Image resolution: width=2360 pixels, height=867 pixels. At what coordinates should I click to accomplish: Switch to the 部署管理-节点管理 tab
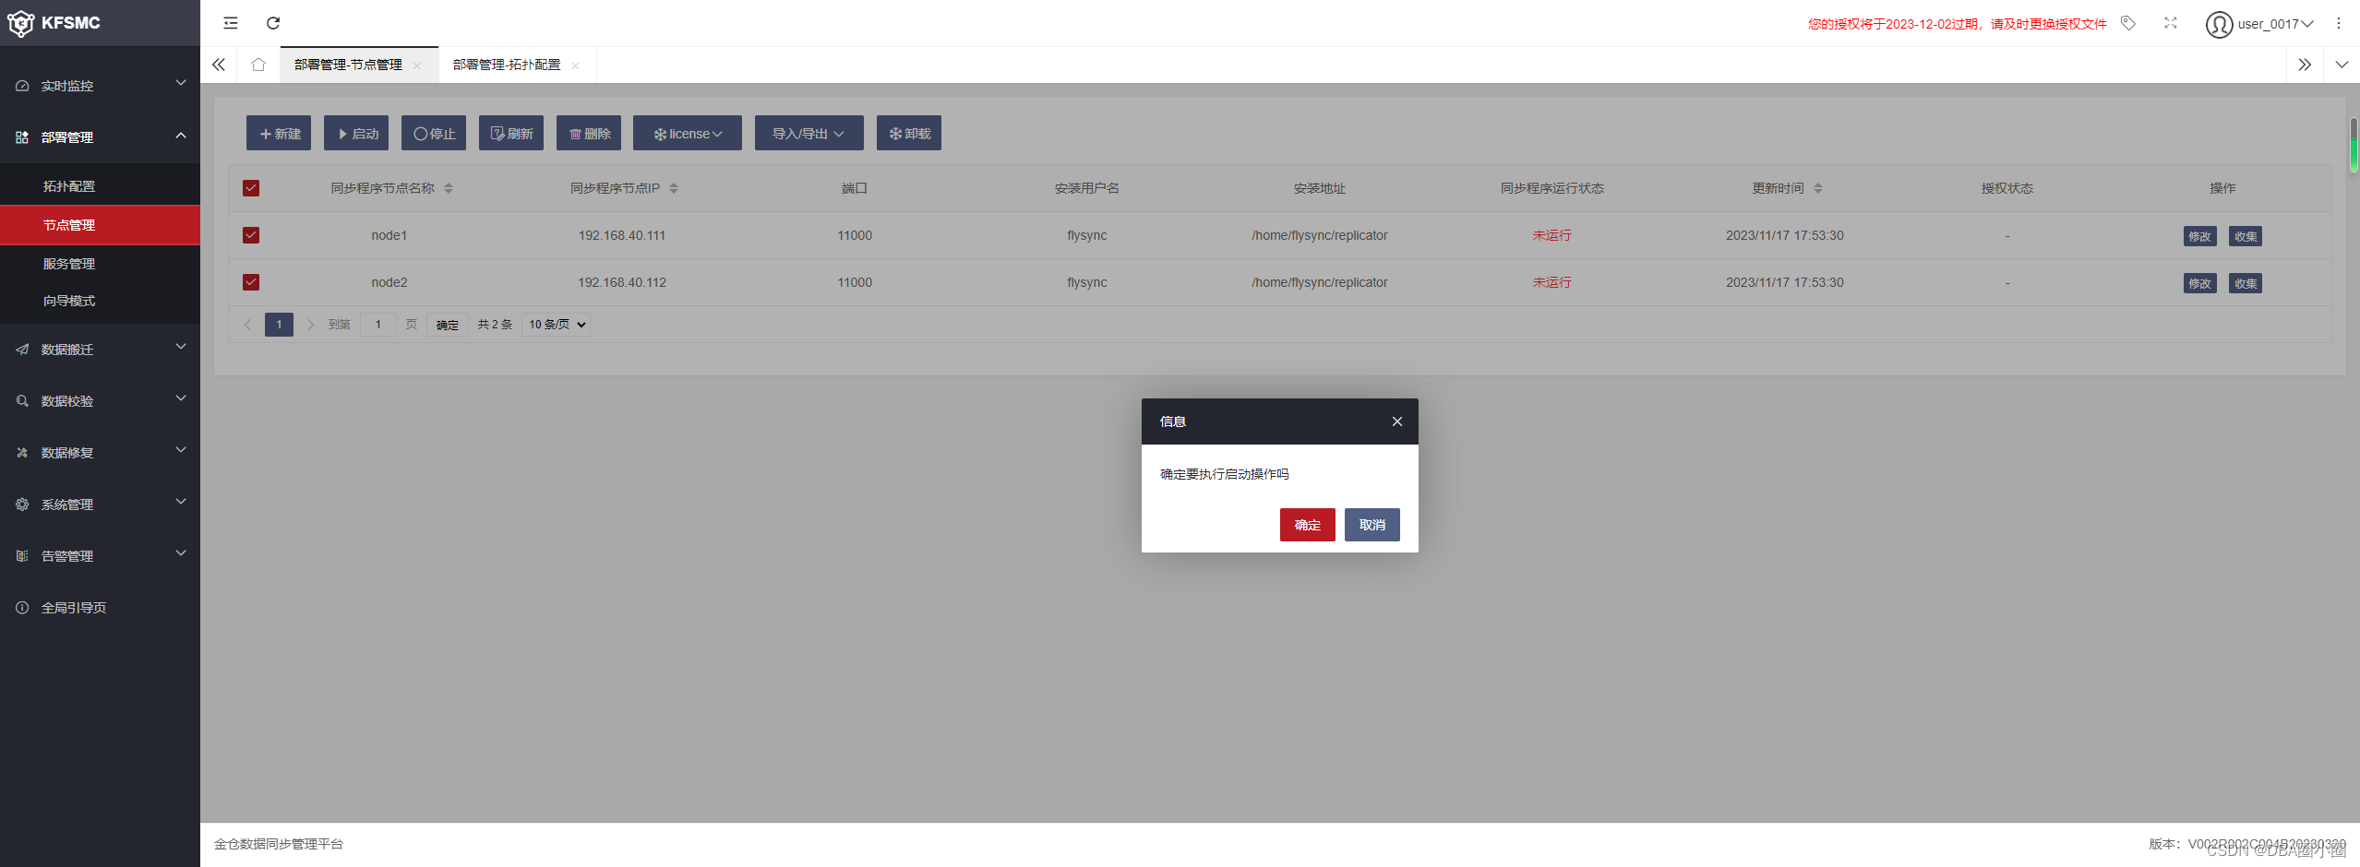click(349, 65)
